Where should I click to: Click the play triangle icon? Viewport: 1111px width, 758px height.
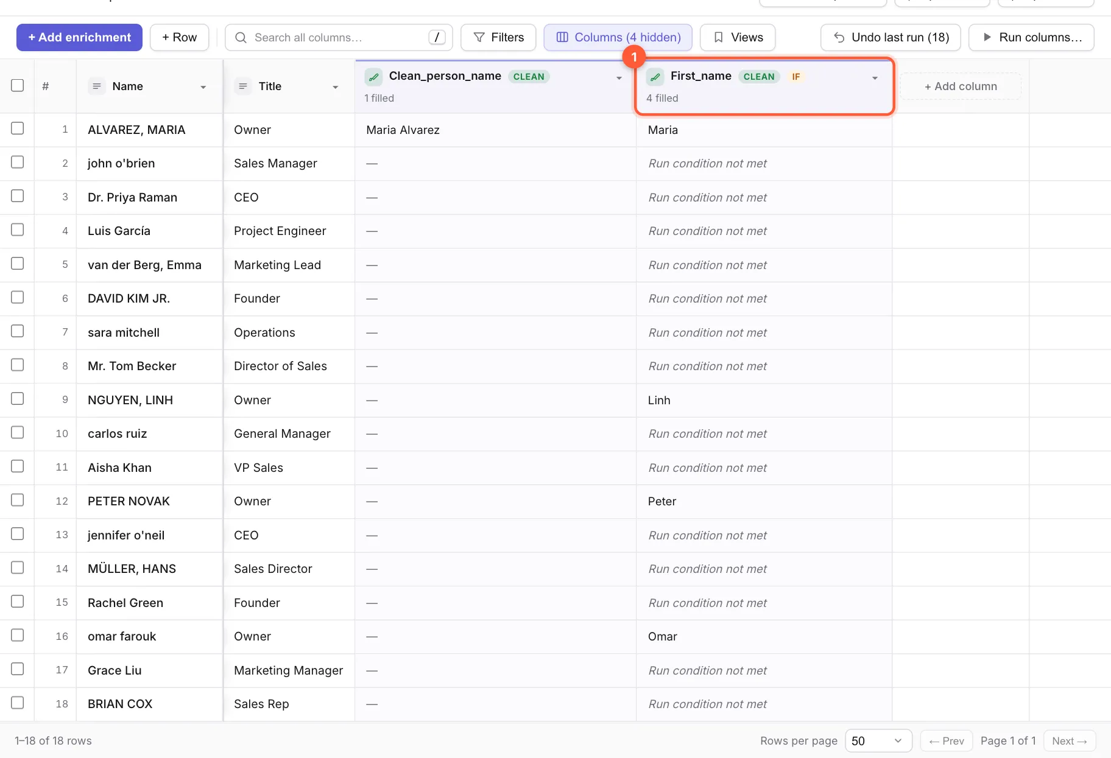tap(987, 38)
